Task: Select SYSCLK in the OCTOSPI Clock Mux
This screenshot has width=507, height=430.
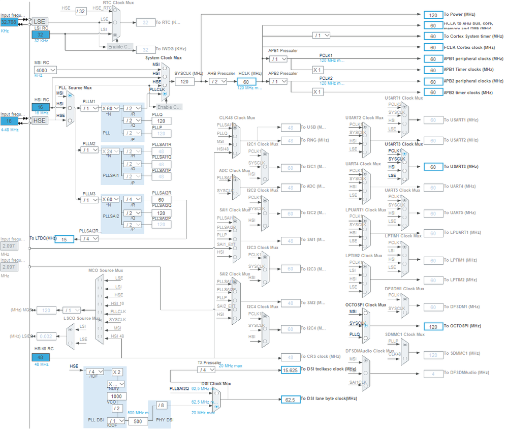Action: click(366, 325)
